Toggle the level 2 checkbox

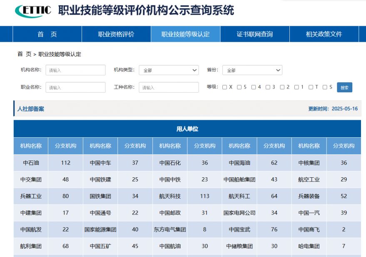coord(282,87)
